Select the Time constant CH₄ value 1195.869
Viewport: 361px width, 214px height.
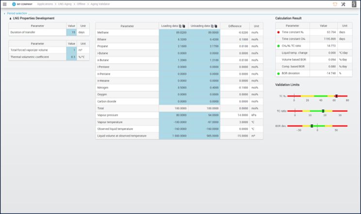pos(329,39)
